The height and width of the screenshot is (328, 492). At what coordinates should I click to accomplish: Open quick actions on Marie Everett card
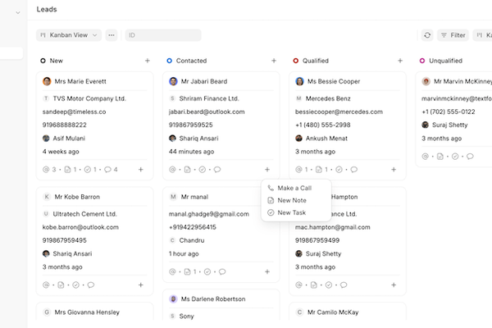tap(141, 170)
